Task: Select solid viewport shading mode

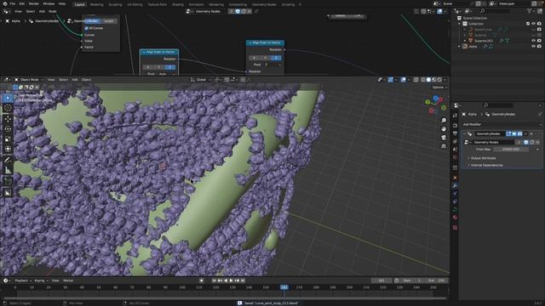Action: 428,80
